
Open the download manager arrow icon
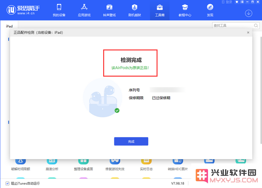point(249,13)
